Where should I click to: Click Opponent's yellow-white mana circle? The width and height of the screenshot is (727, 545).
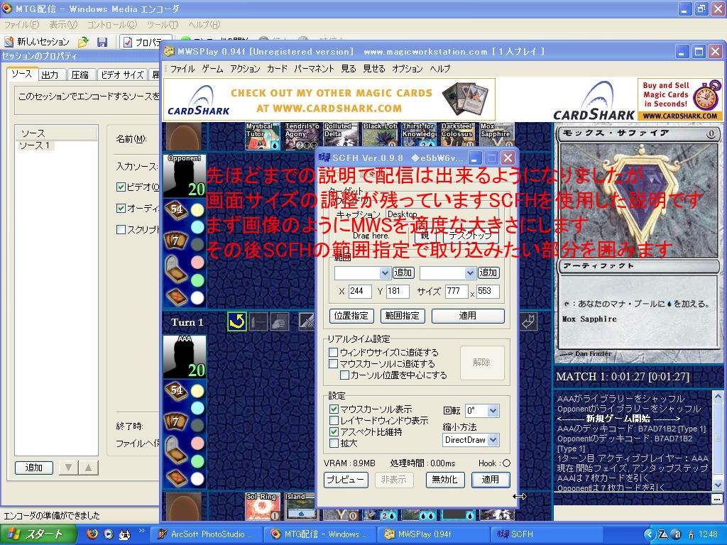[x=197, y=210]
